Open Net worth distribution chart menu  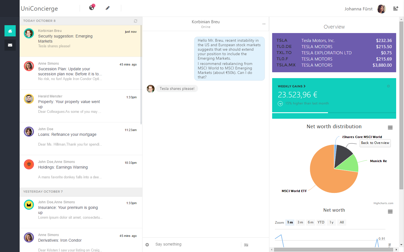390,128
